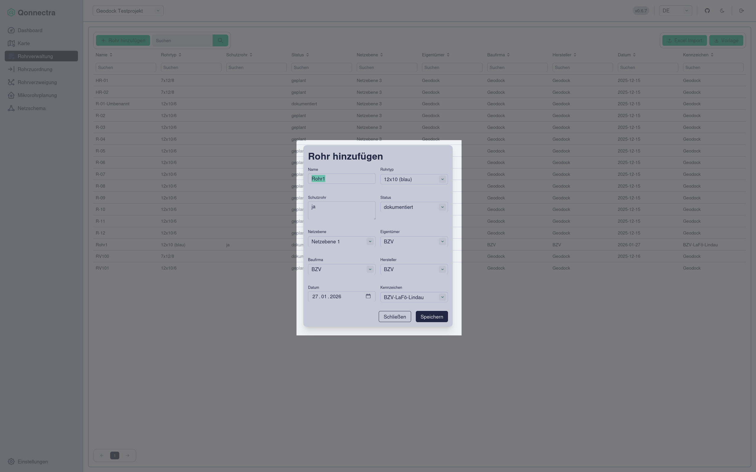756x472 pixels.
Task: Open Netzschema via the network triangle icon
Action: pos(11,108)
